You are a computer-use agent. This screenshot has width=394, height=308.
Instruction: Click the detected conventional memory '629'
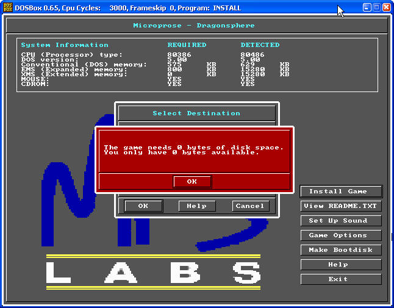[248, 64]
